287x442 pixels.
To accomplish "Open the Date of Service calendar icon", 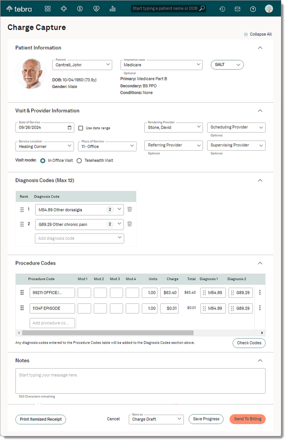I will click(x=70, y=127).
